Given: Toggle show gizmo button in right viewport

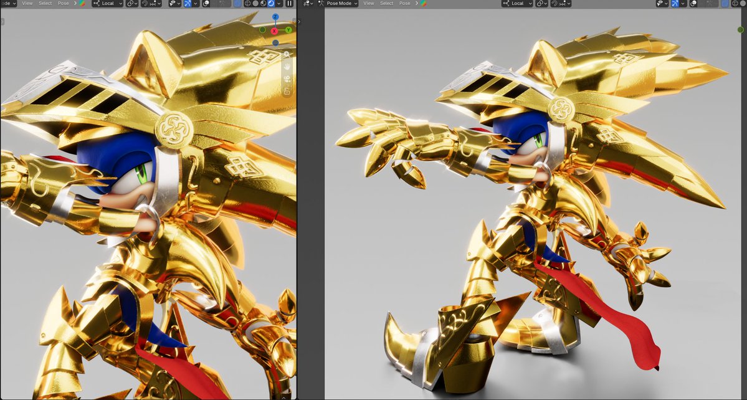Looking at the screenshot, I should tap(675, 3).
